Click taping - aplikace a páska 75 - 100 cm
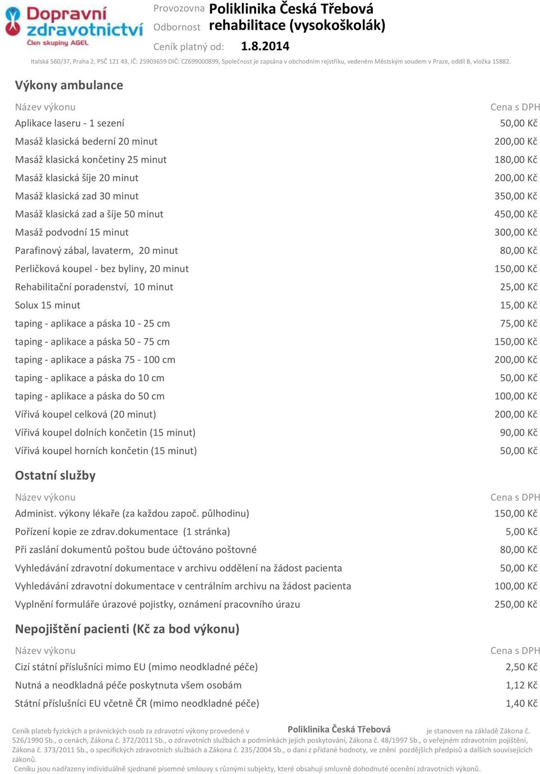 point(95,360)
